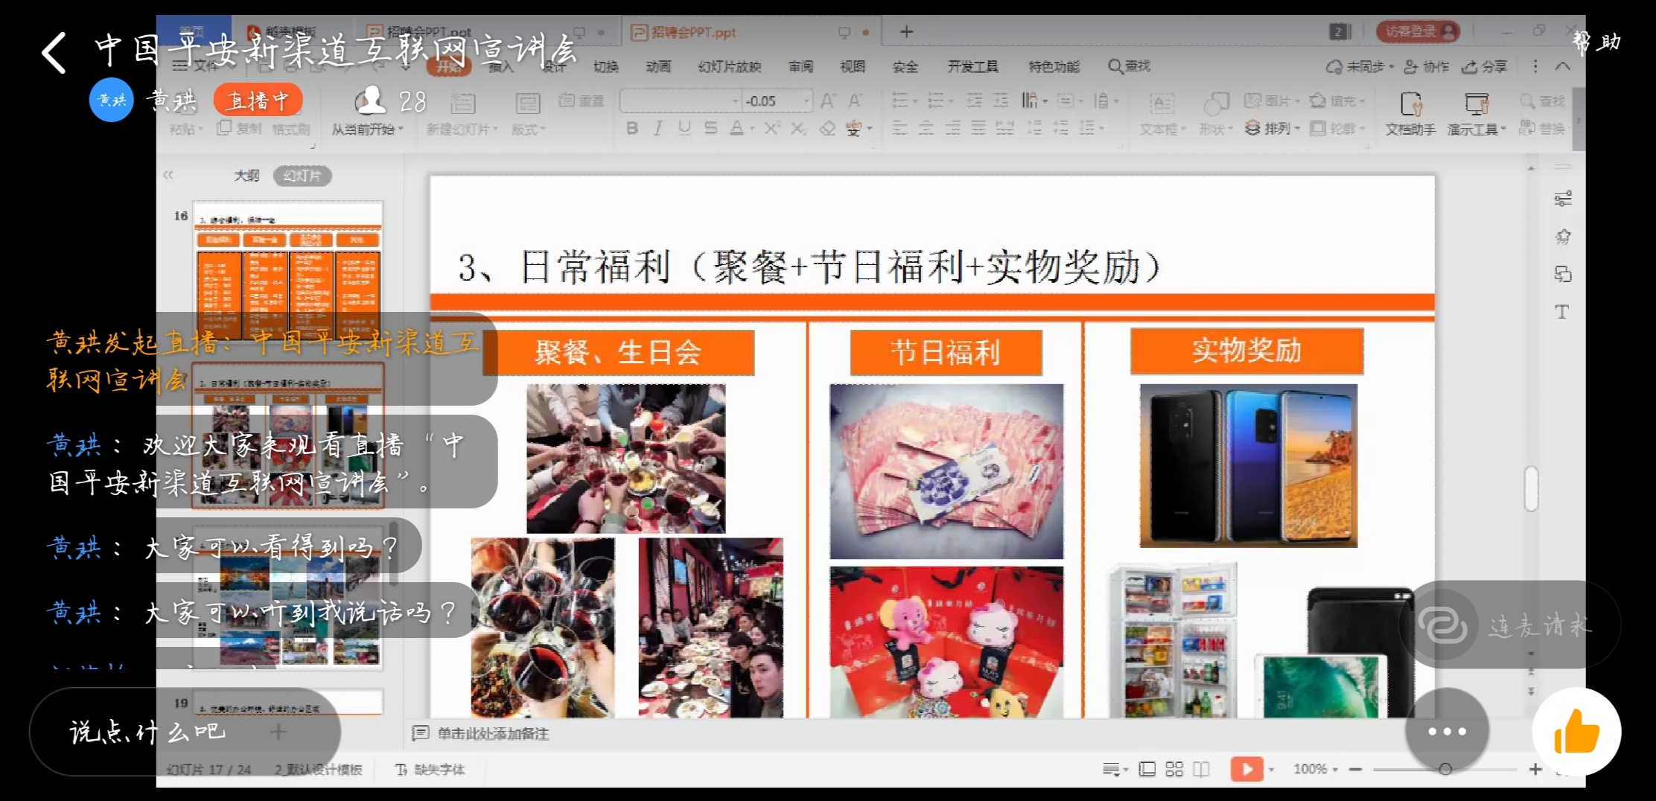
Task: Click the decrease font size icon
Action: 856,100
